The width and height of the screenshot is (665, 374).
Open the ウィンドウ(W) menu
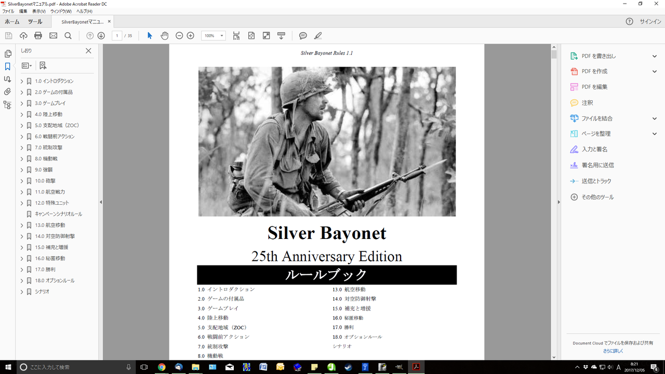click(x=61, y=11)
